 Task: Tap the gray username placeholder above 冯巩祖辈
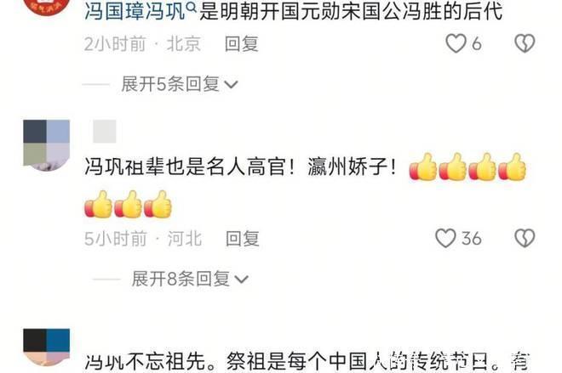(105, 131)
